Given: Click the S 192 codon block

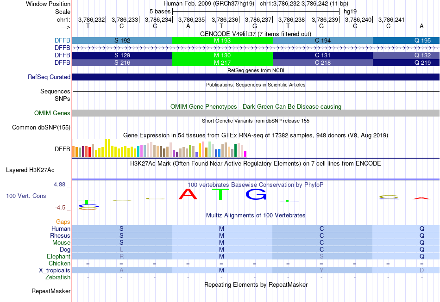Looking at the screenshot, I should (122, 40).
